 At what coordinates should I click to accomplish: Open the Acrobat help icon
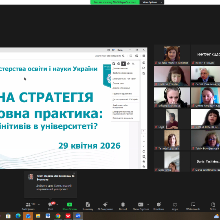(x=108, y=50)
